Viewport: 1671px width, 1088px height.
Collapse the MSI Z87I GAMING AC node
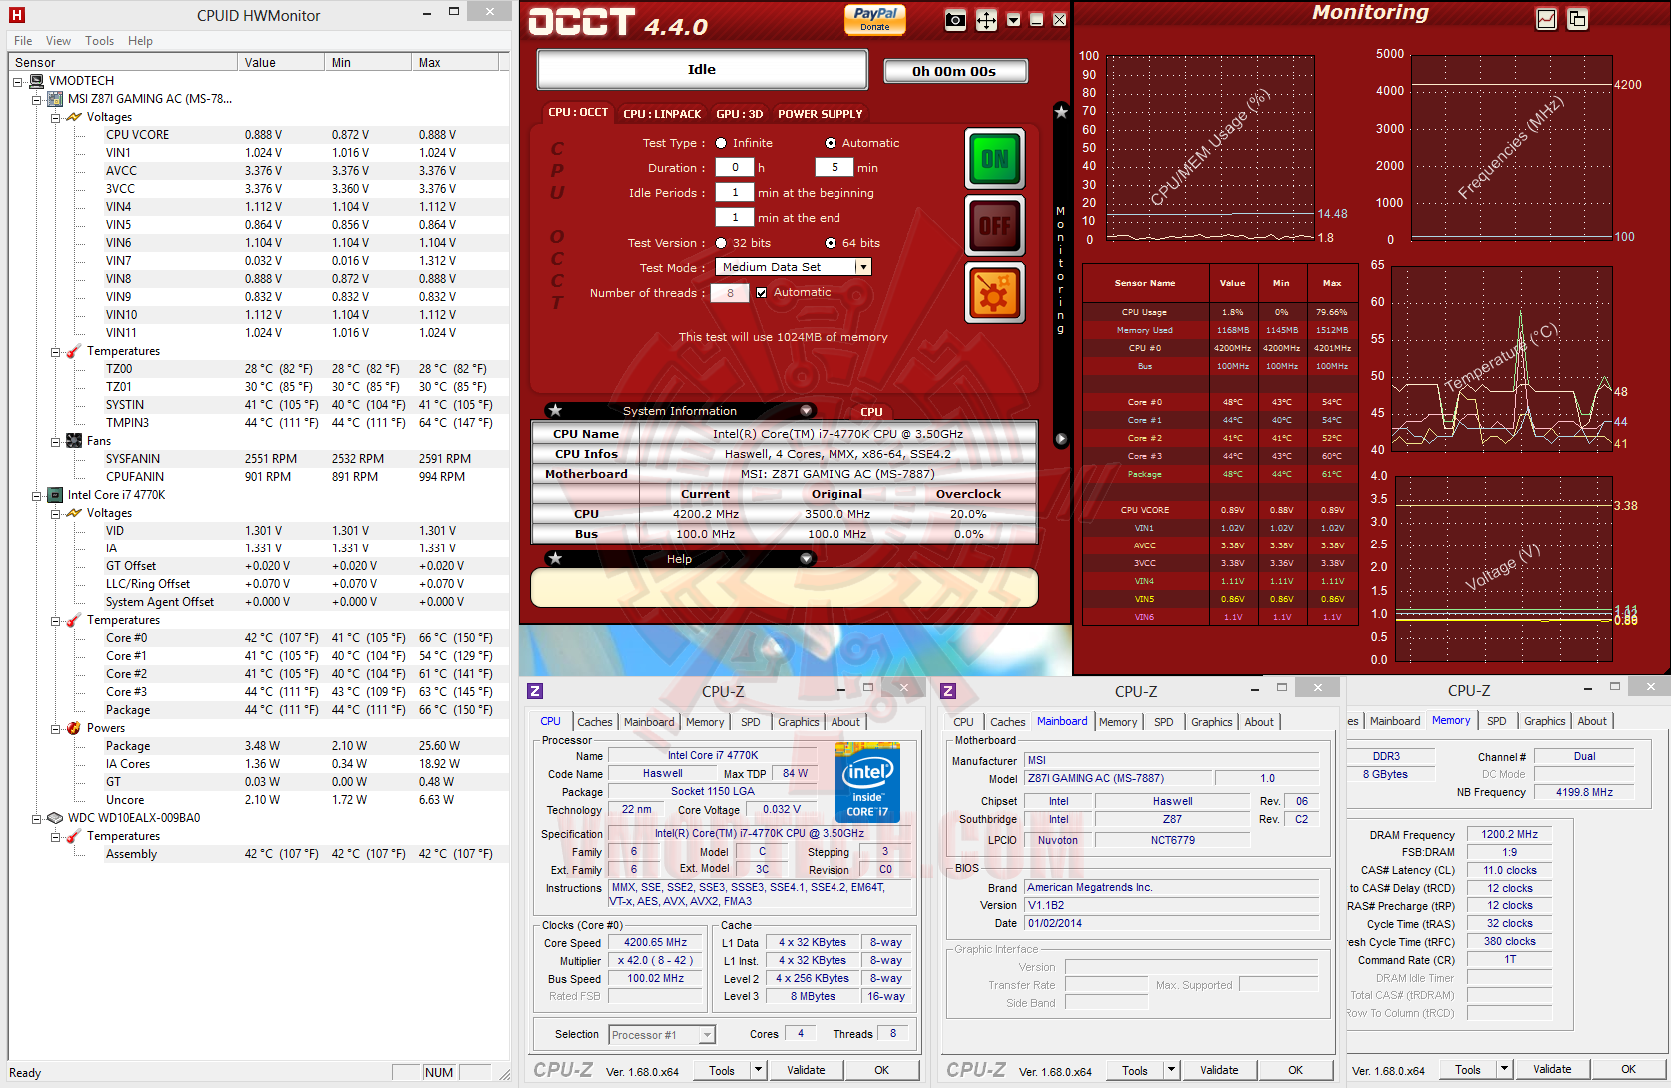tap(37, 99)
